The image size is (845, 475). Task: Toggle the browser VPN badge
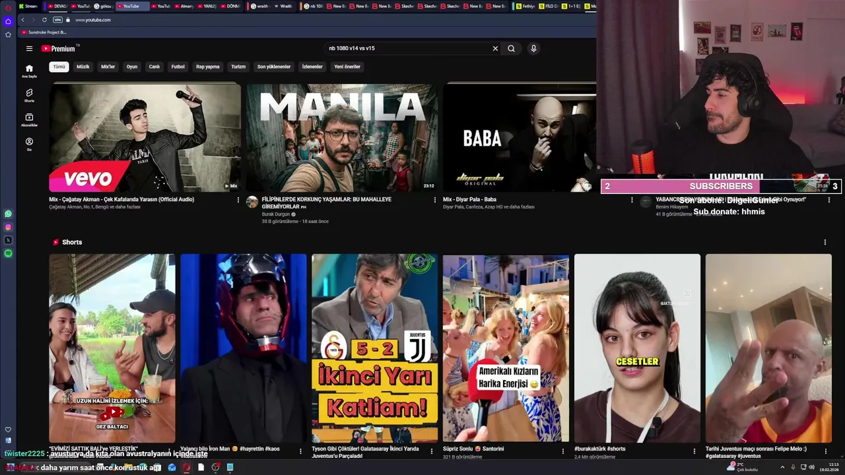click(57, 20)
